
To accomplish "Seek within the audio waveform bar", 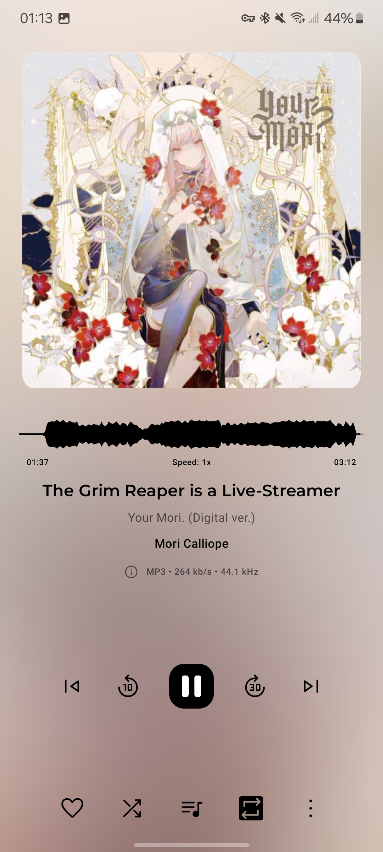I will [191, 434].
